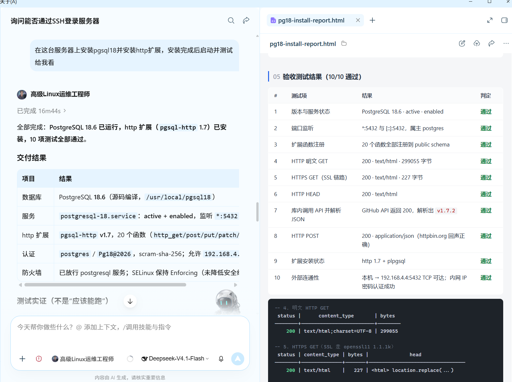This screenshot has height=382, width=512.
Task: Upload the report to cloud
Action: coord(477,43)
